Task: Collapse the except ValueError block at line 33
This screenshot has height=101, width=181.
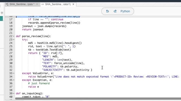Action: pyautogui.click(x=14, y=73)
